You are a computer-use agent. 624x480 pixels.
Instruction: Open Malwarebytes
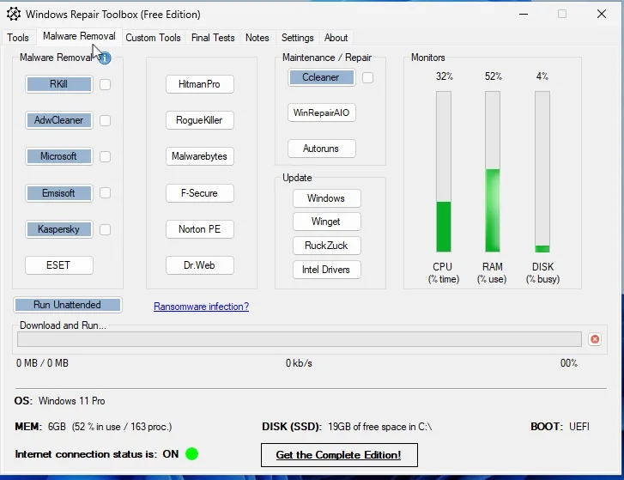coord(200,156)
